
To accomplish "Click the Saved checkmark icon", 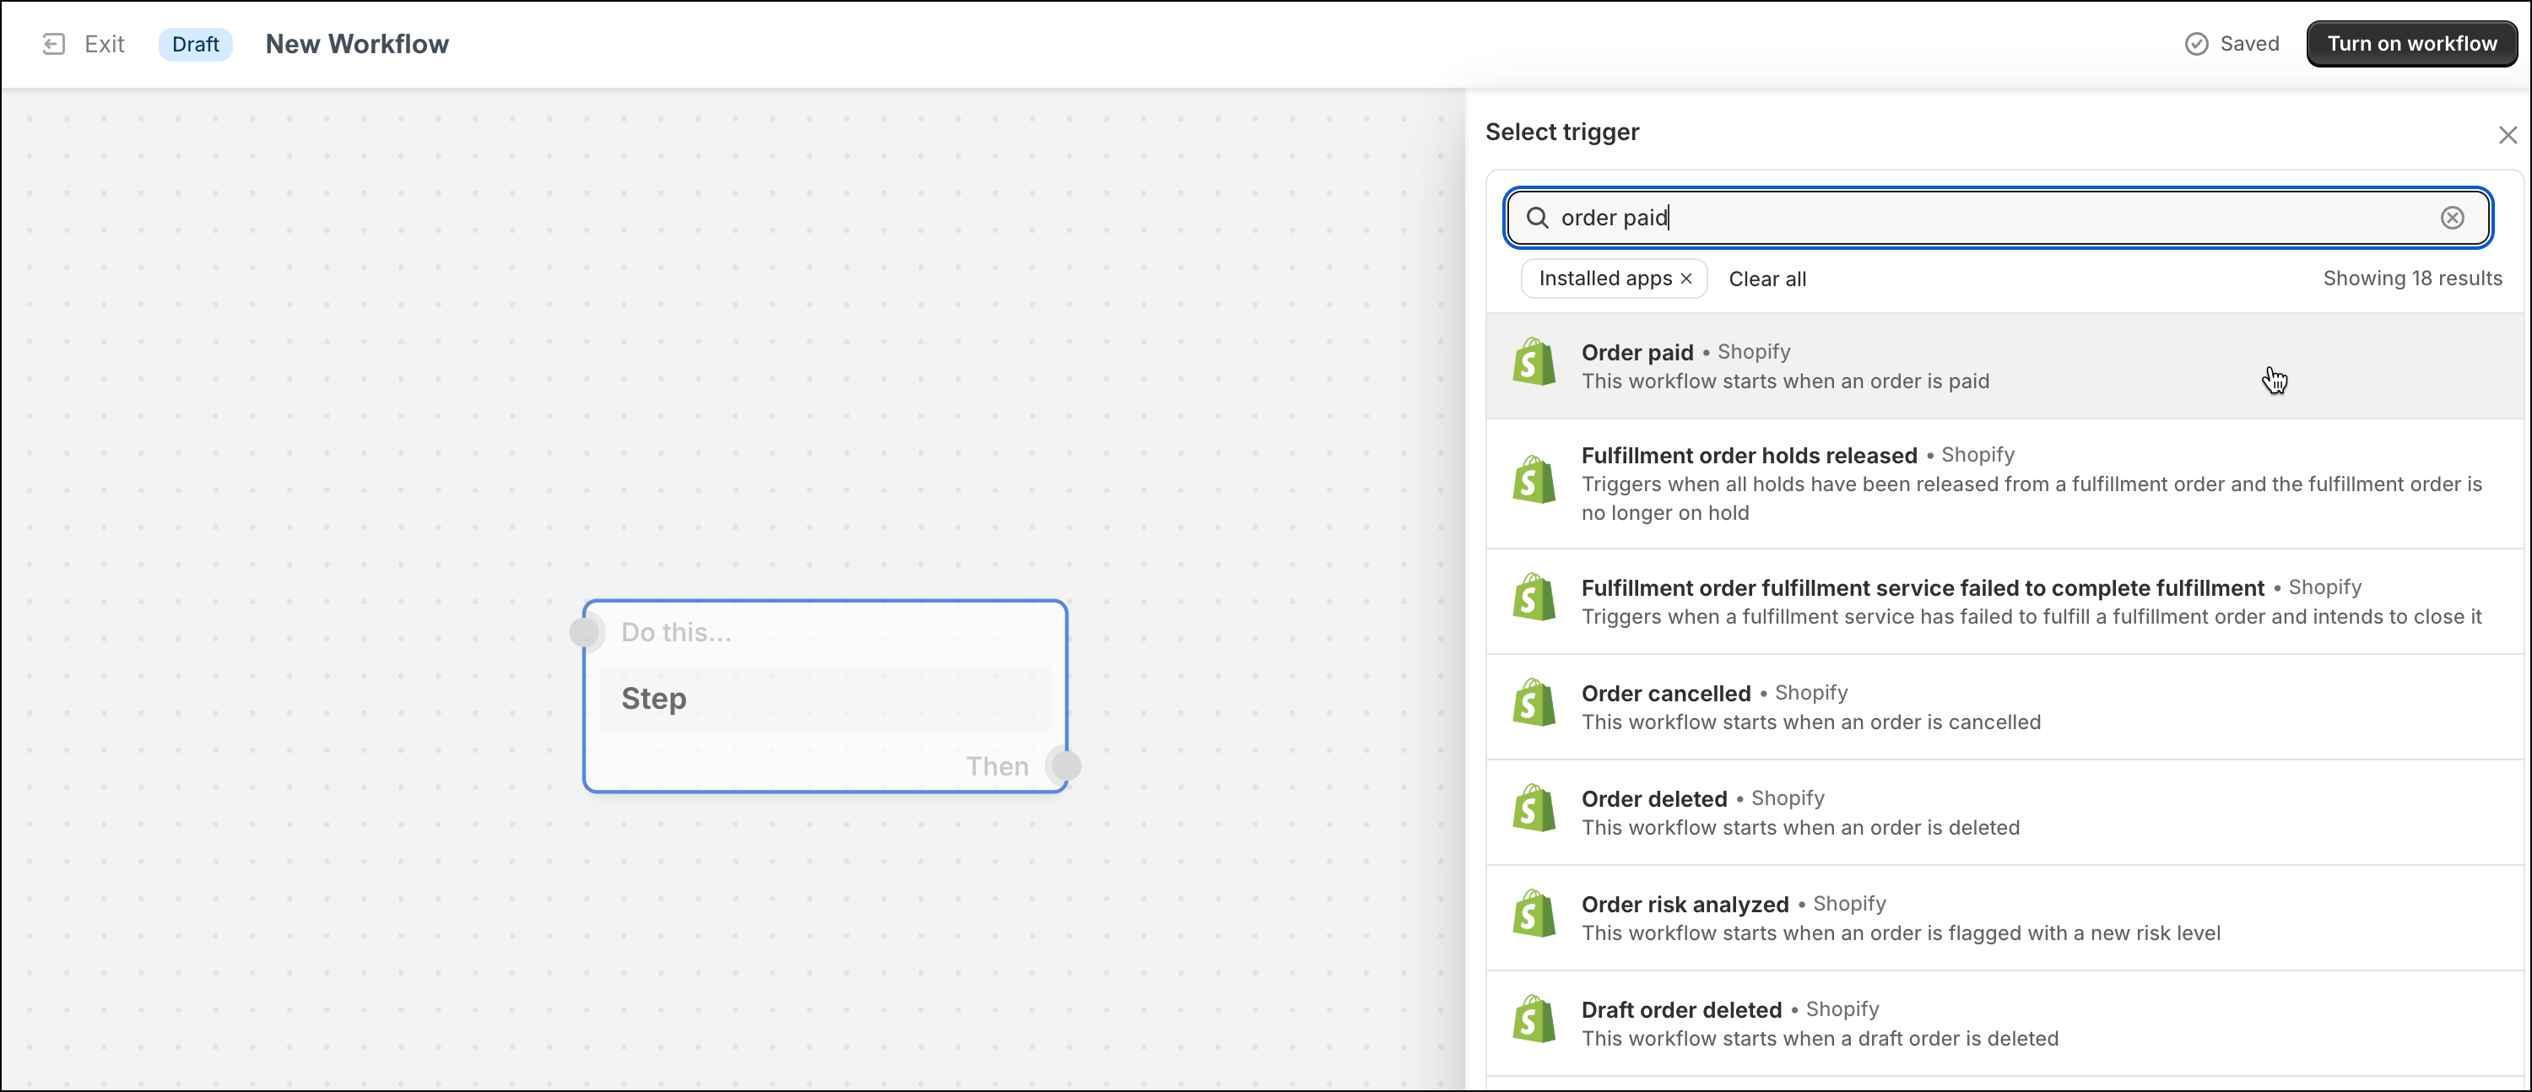I will (x=2196, y=44).
